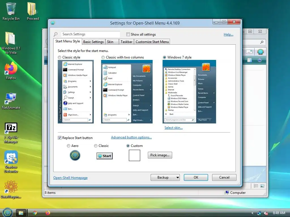Click the Classic Start button preview

coord(105,156)
